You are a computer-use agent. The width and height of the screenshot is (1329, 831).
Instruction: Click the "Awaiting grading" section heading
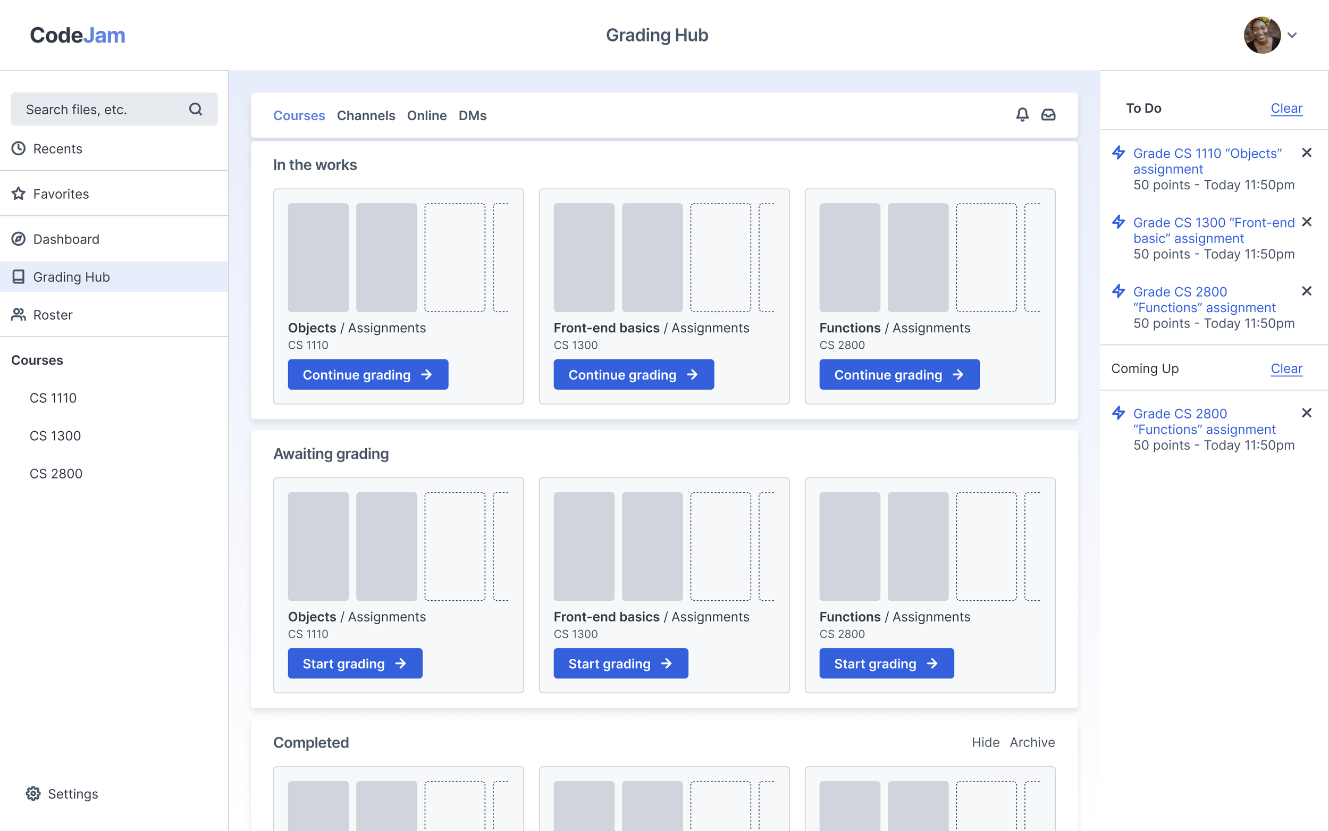tap(331, 454)
